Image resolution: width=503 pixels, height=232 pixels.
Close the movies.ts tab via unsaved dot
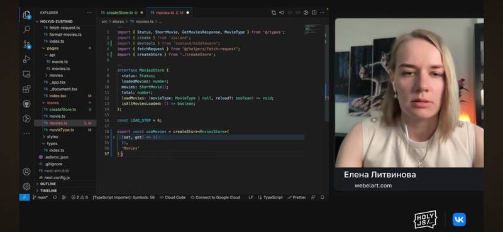click(187, 13)
